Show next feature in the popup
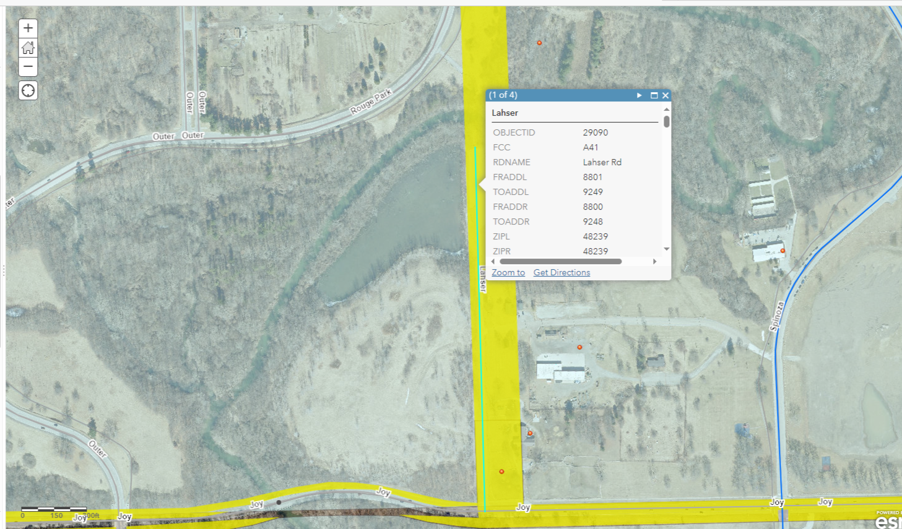902x529 pixels. point(640,95)
